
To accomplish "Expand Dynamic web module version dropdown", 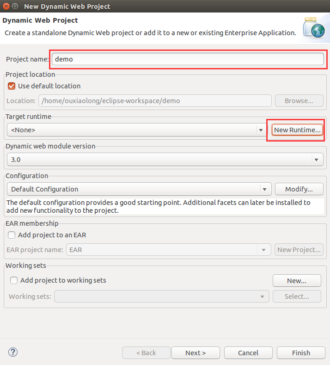I will tap(316, 160).
